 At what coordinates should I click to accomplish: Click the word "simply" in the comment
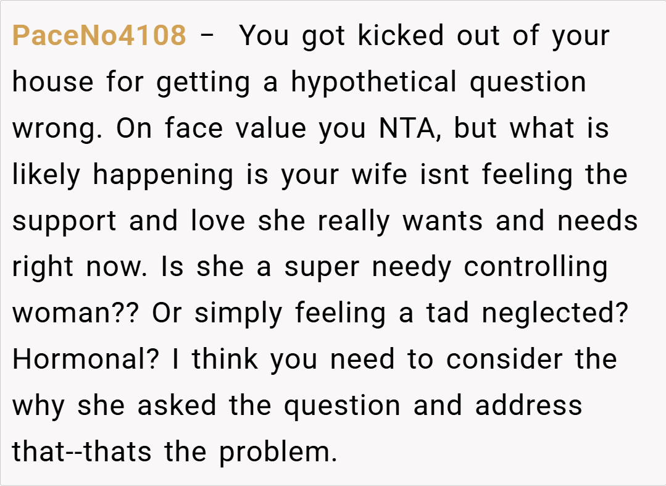(238, 314)
